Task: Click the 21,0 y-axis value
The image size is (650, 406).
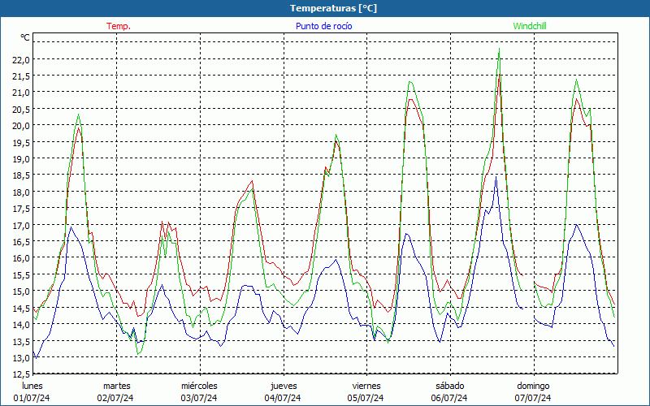Action: coord(21,93)
